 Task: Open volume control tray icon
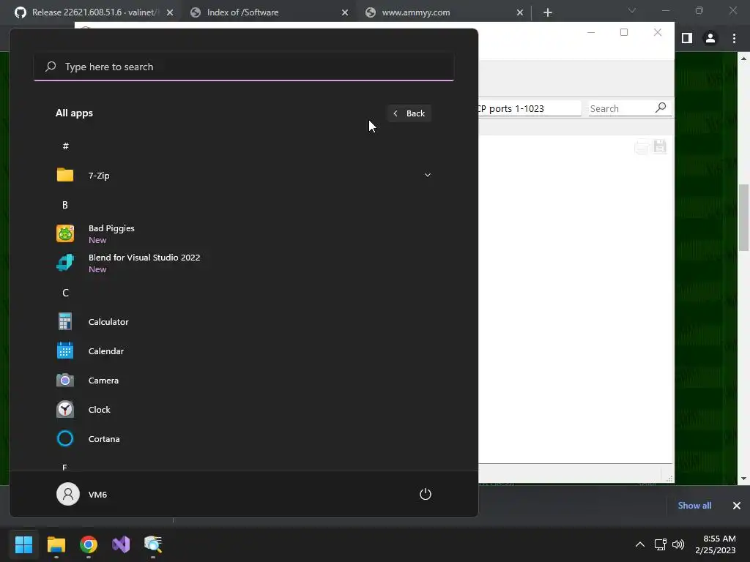click(678, 544)
